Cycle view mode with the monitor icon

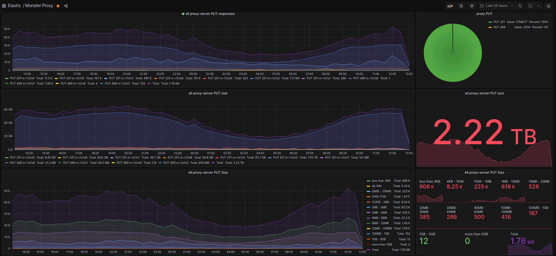(x=548, y=6)
